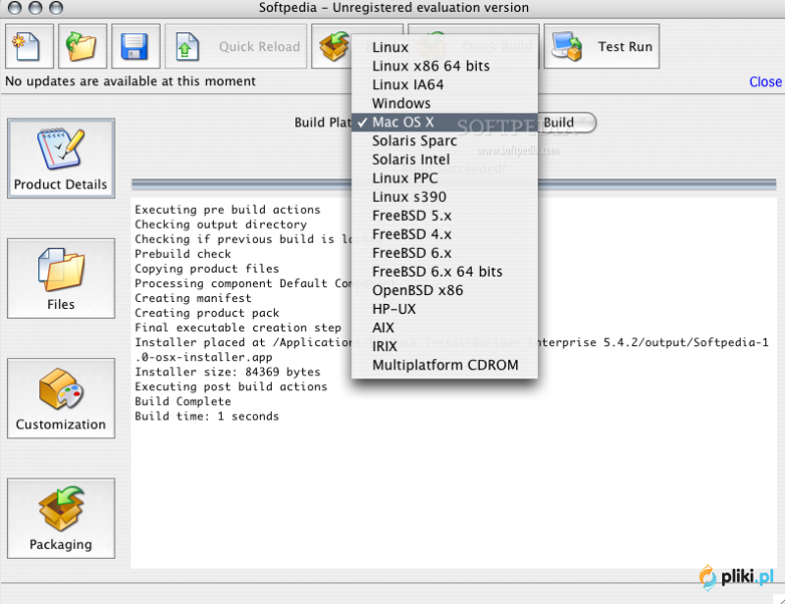Click 'Copying product files' log line
This screenshot has width=785, height=604.
pyautogui.click(x=207, y=269)
